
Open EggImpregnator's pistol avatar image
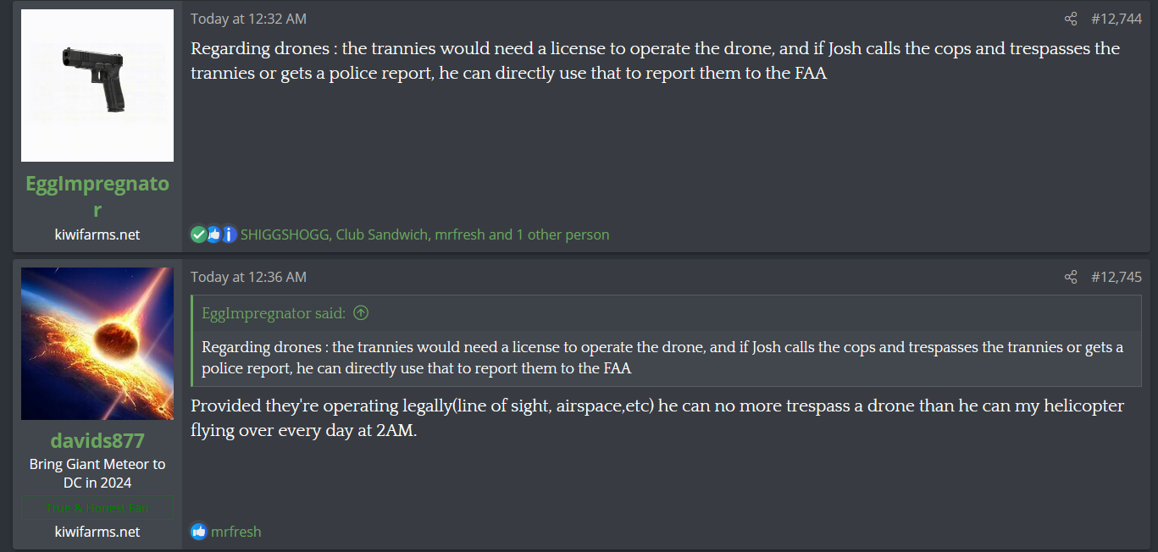[97, 86]
